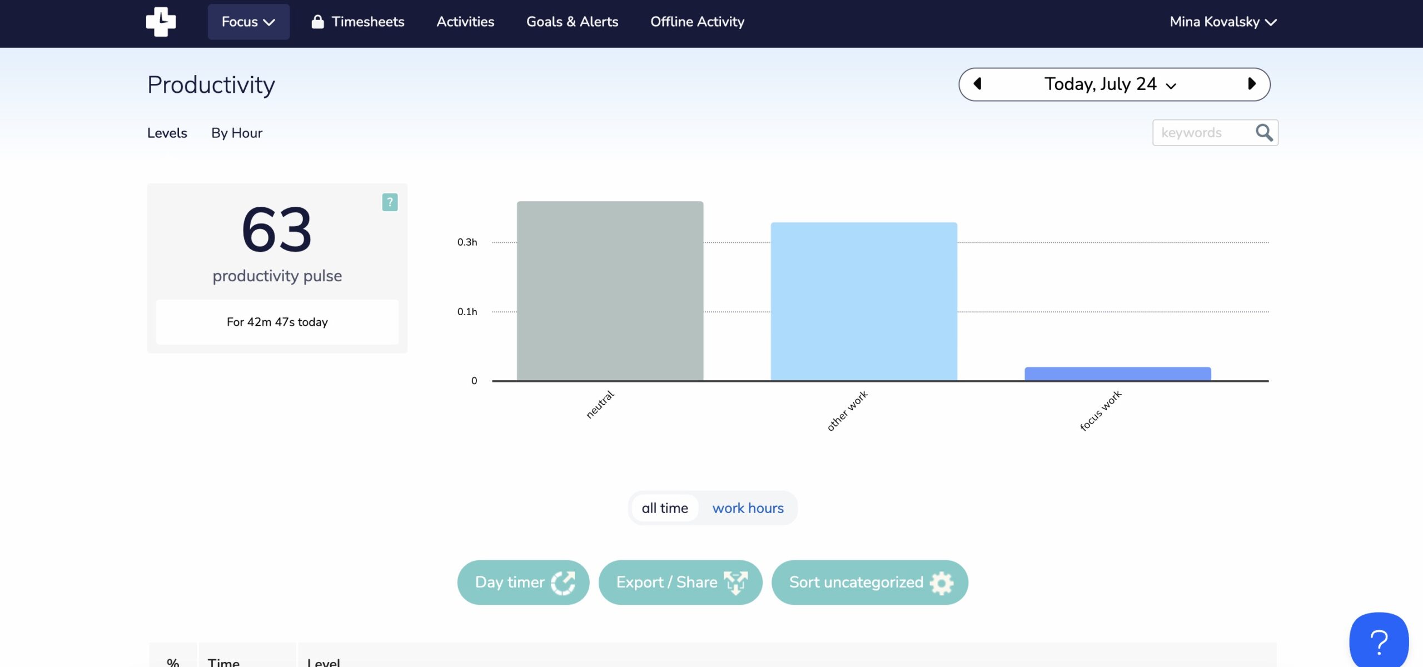Image resolution: width=1423 pixels, height=667 pixels.
Task: Go to the previous day arrow
Action: (977, 84)
